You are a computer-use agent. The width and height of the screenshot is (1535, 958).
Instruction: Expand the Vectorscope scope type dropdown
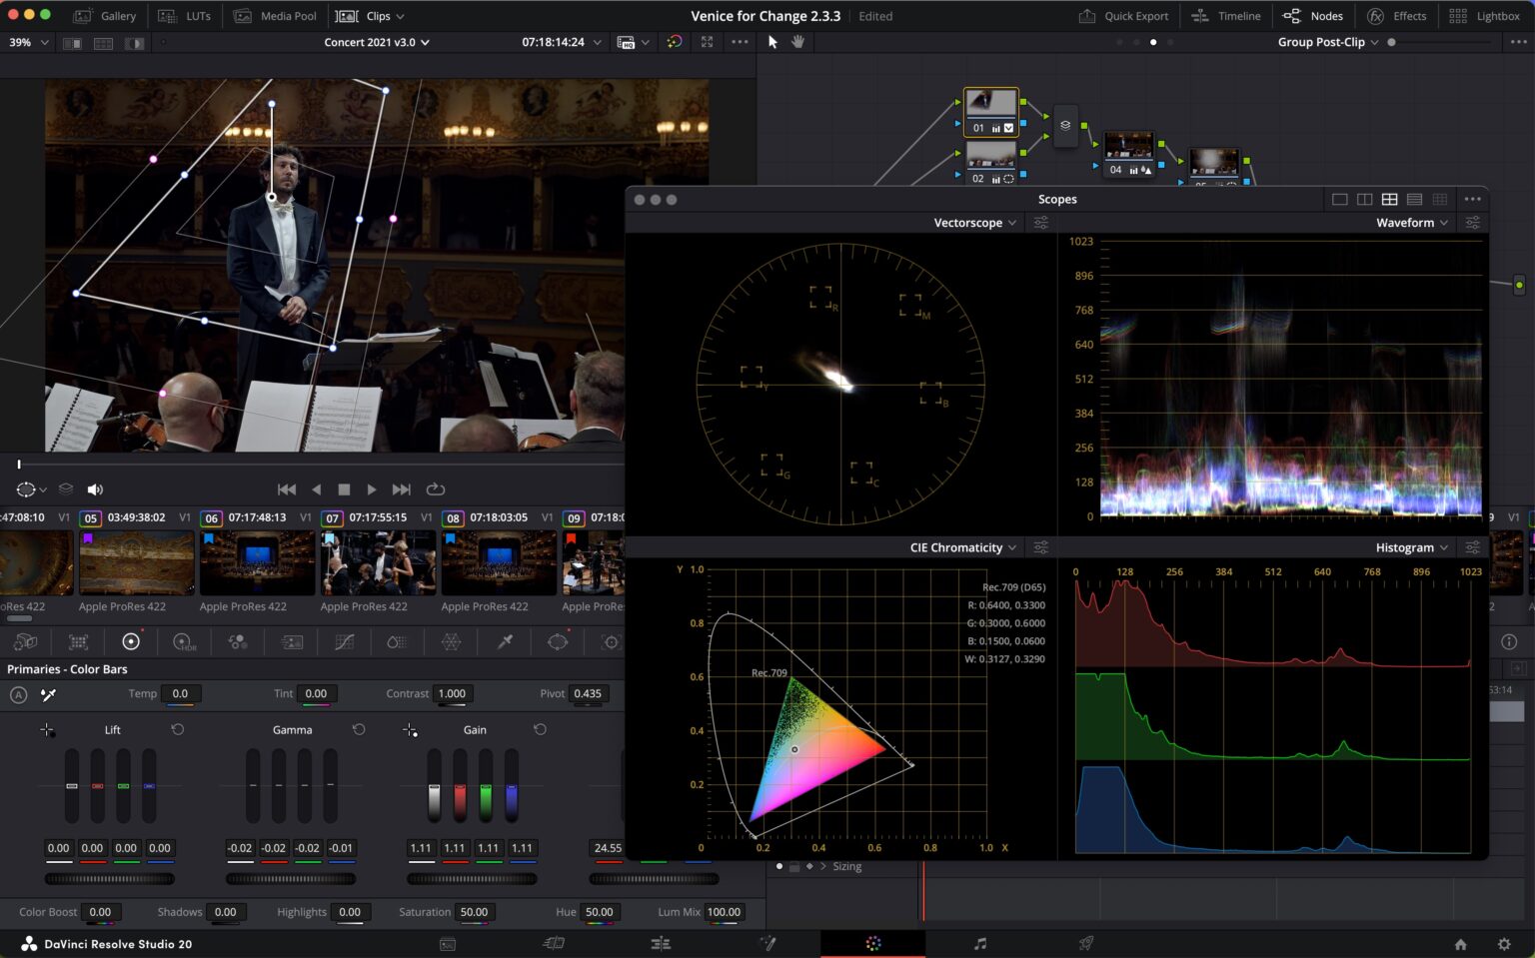point(974,223)
